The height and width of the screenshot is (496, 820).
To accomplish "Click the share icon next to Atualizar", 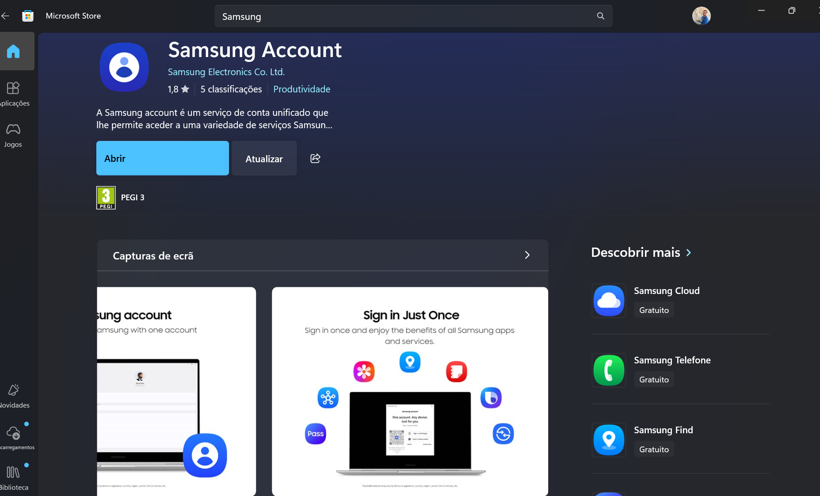I will click(x=315, y=158).
